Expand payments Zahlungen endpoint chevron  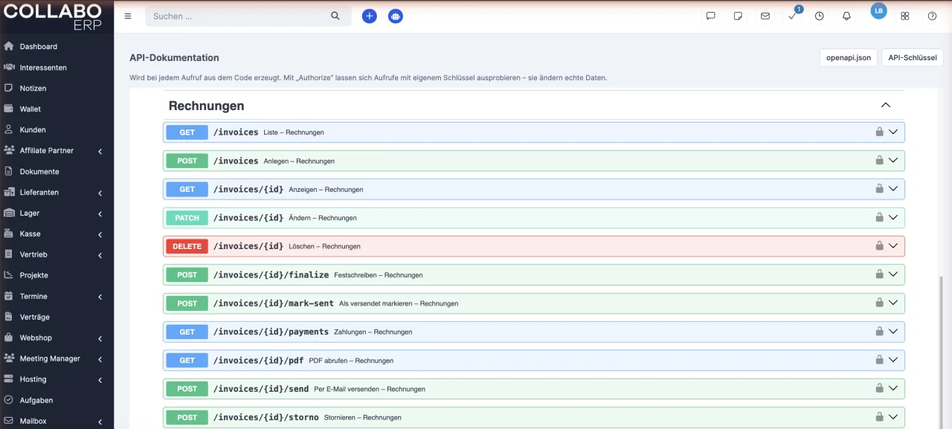coord(893,331)
